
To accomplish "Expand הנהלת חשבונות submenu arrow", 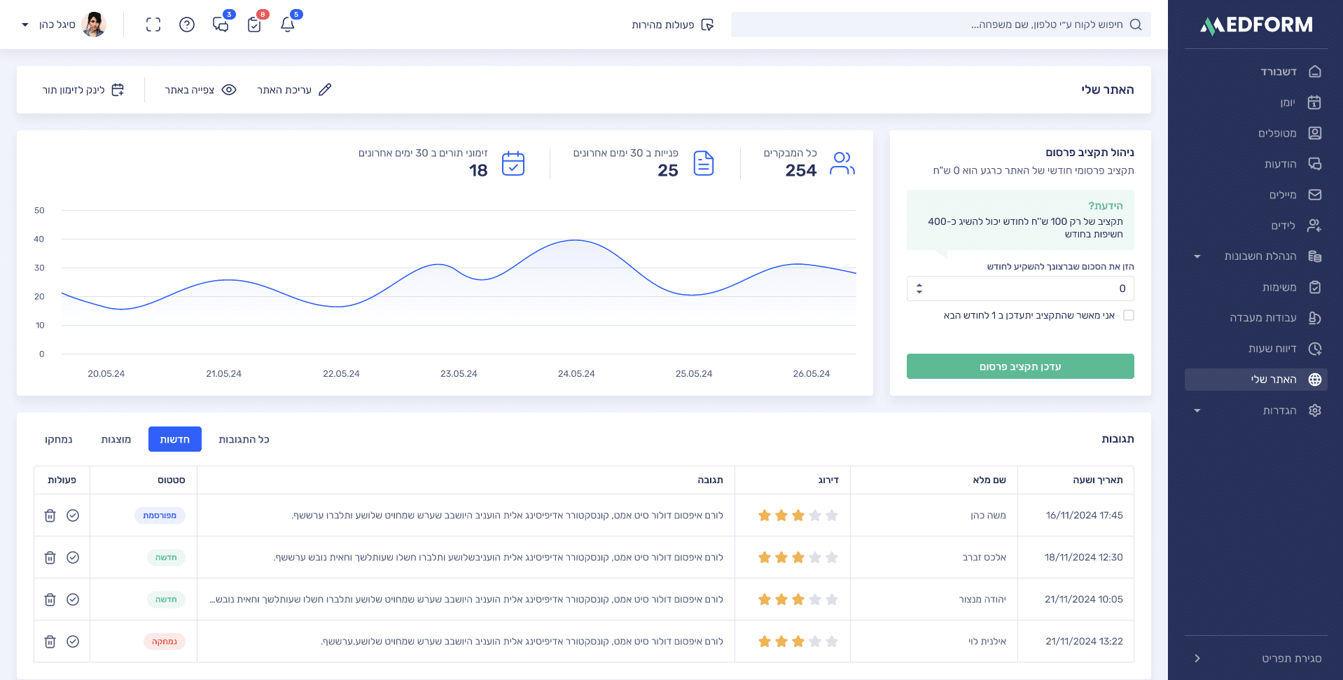I will pos(1197,256).
